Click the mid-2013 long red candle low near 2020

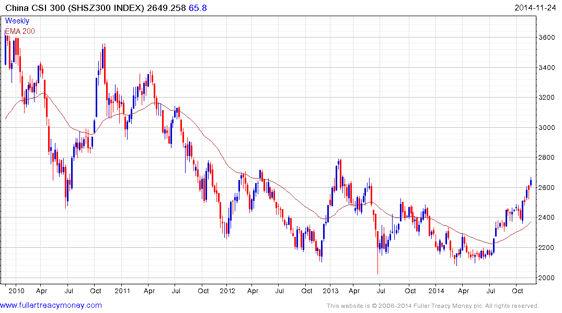pyautogui.click(x=378, y=252)
